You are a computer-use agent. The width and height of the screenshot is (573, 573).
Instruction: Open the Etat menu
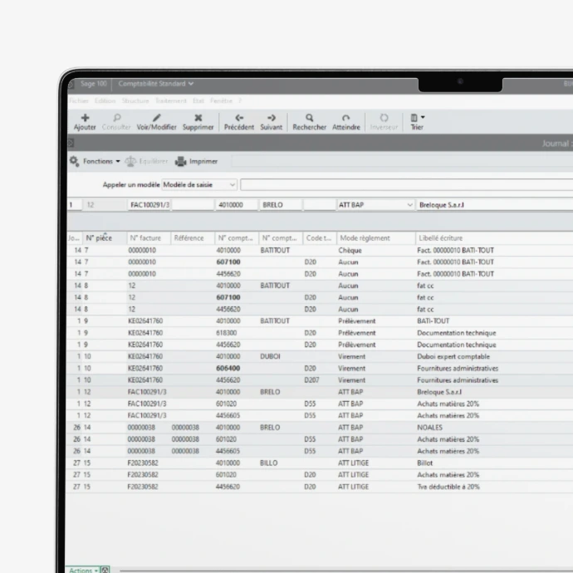[x=198, y=100]
